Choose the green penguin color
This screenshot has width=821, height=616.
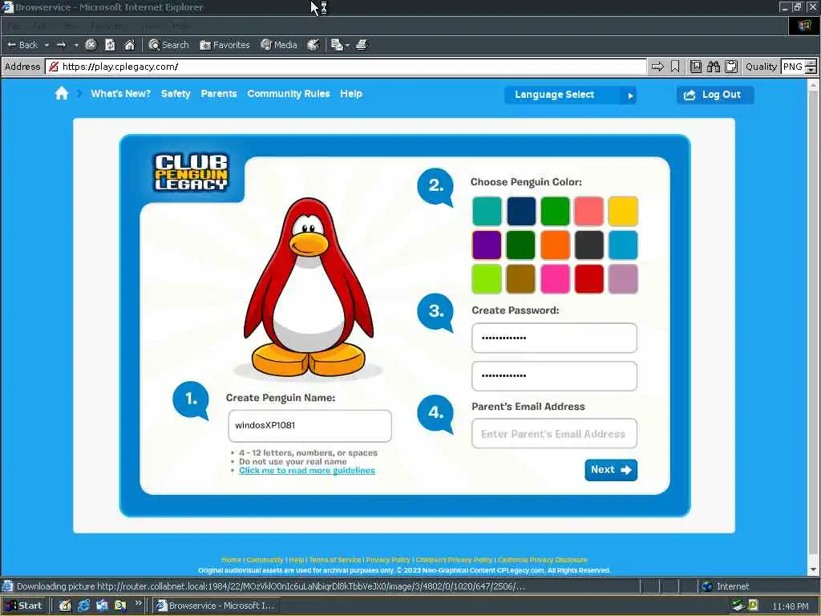coord(555,211)
